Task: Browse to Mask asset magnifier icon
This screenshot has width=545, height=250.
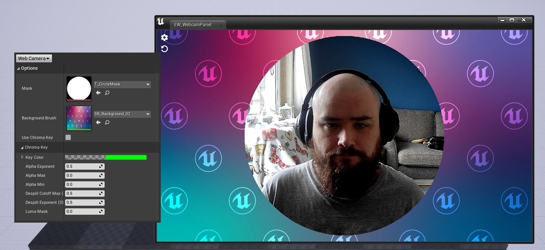Action: 107,93
